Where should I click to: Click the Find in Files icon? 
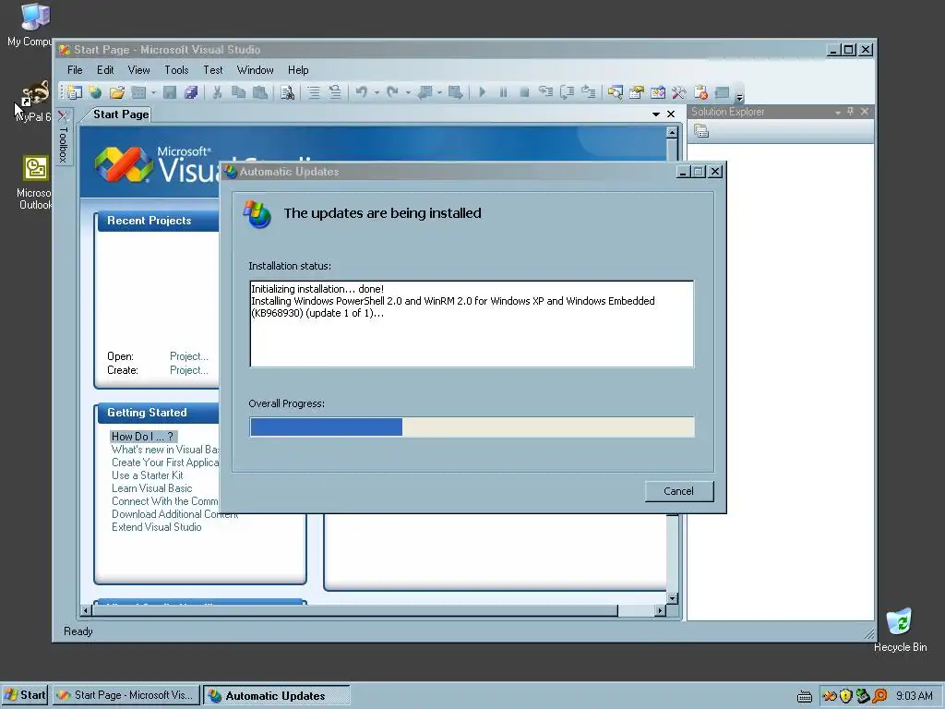(x=288, y=92)
